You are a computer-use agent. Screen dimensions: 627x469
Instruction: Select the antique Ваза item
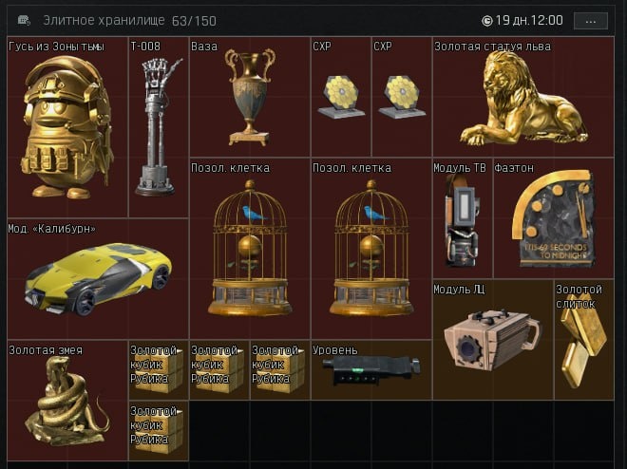click(x=250, y=97)
